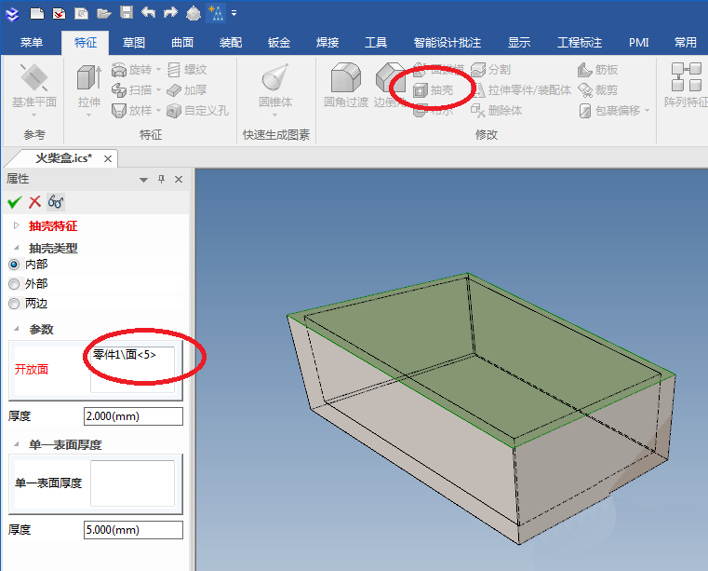Select 两边 shell type radio button
708x571 pixels.
15,304
